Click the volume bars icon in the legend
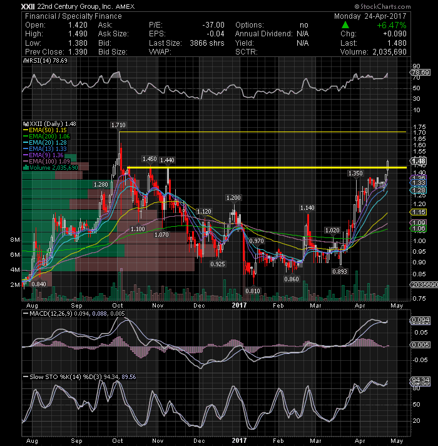Image resolution: width=438 pixels, height=446 pixels. [26, 168]
